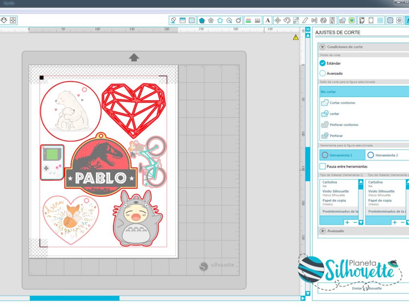
Task: Click the outlined teal star-pentagon toolbar icon
Action: (x=220, y=20)
